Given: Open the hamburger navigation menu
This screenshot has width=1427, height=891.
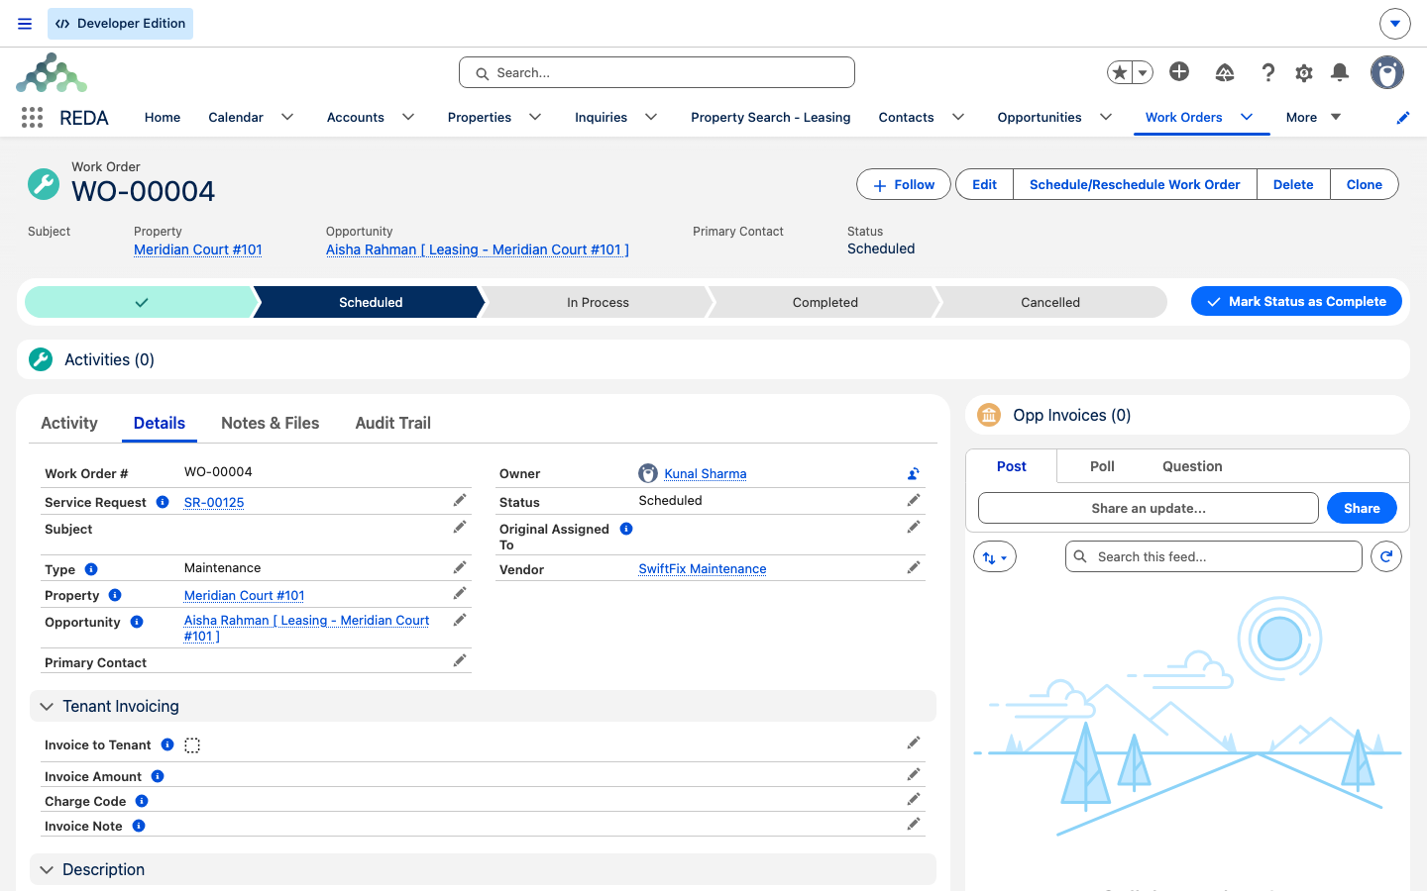Looking at the screenshot, I should [25, 24].
